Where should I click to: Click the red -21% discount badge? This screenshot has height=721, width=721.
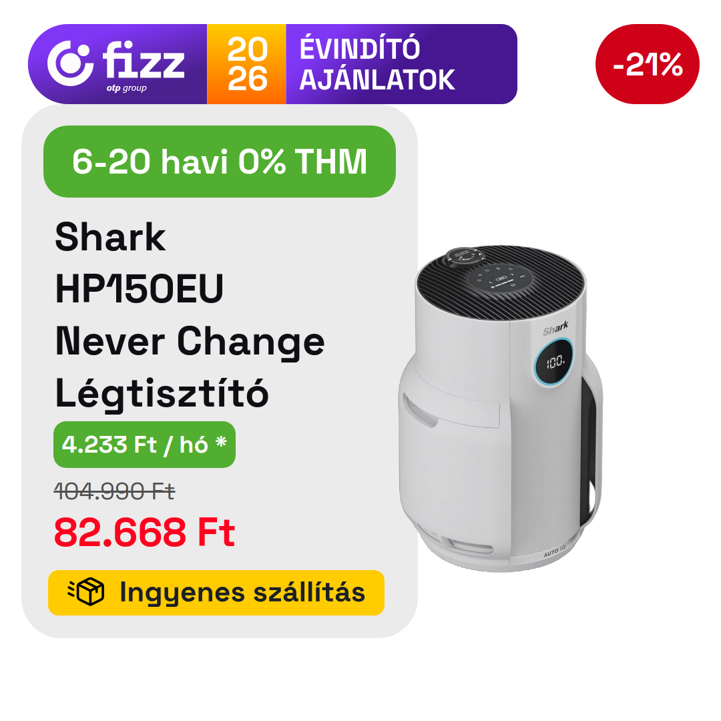(x=647, y=64)
